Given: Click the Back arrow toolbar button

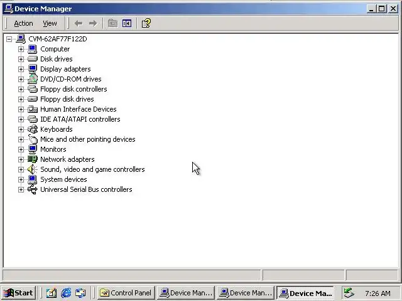Looking at the screenshot, I should [79, 23].
